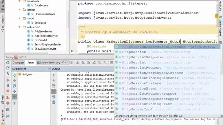Click the print output icon
This screenshot has width=223, height=125.
tap(54, 97)
